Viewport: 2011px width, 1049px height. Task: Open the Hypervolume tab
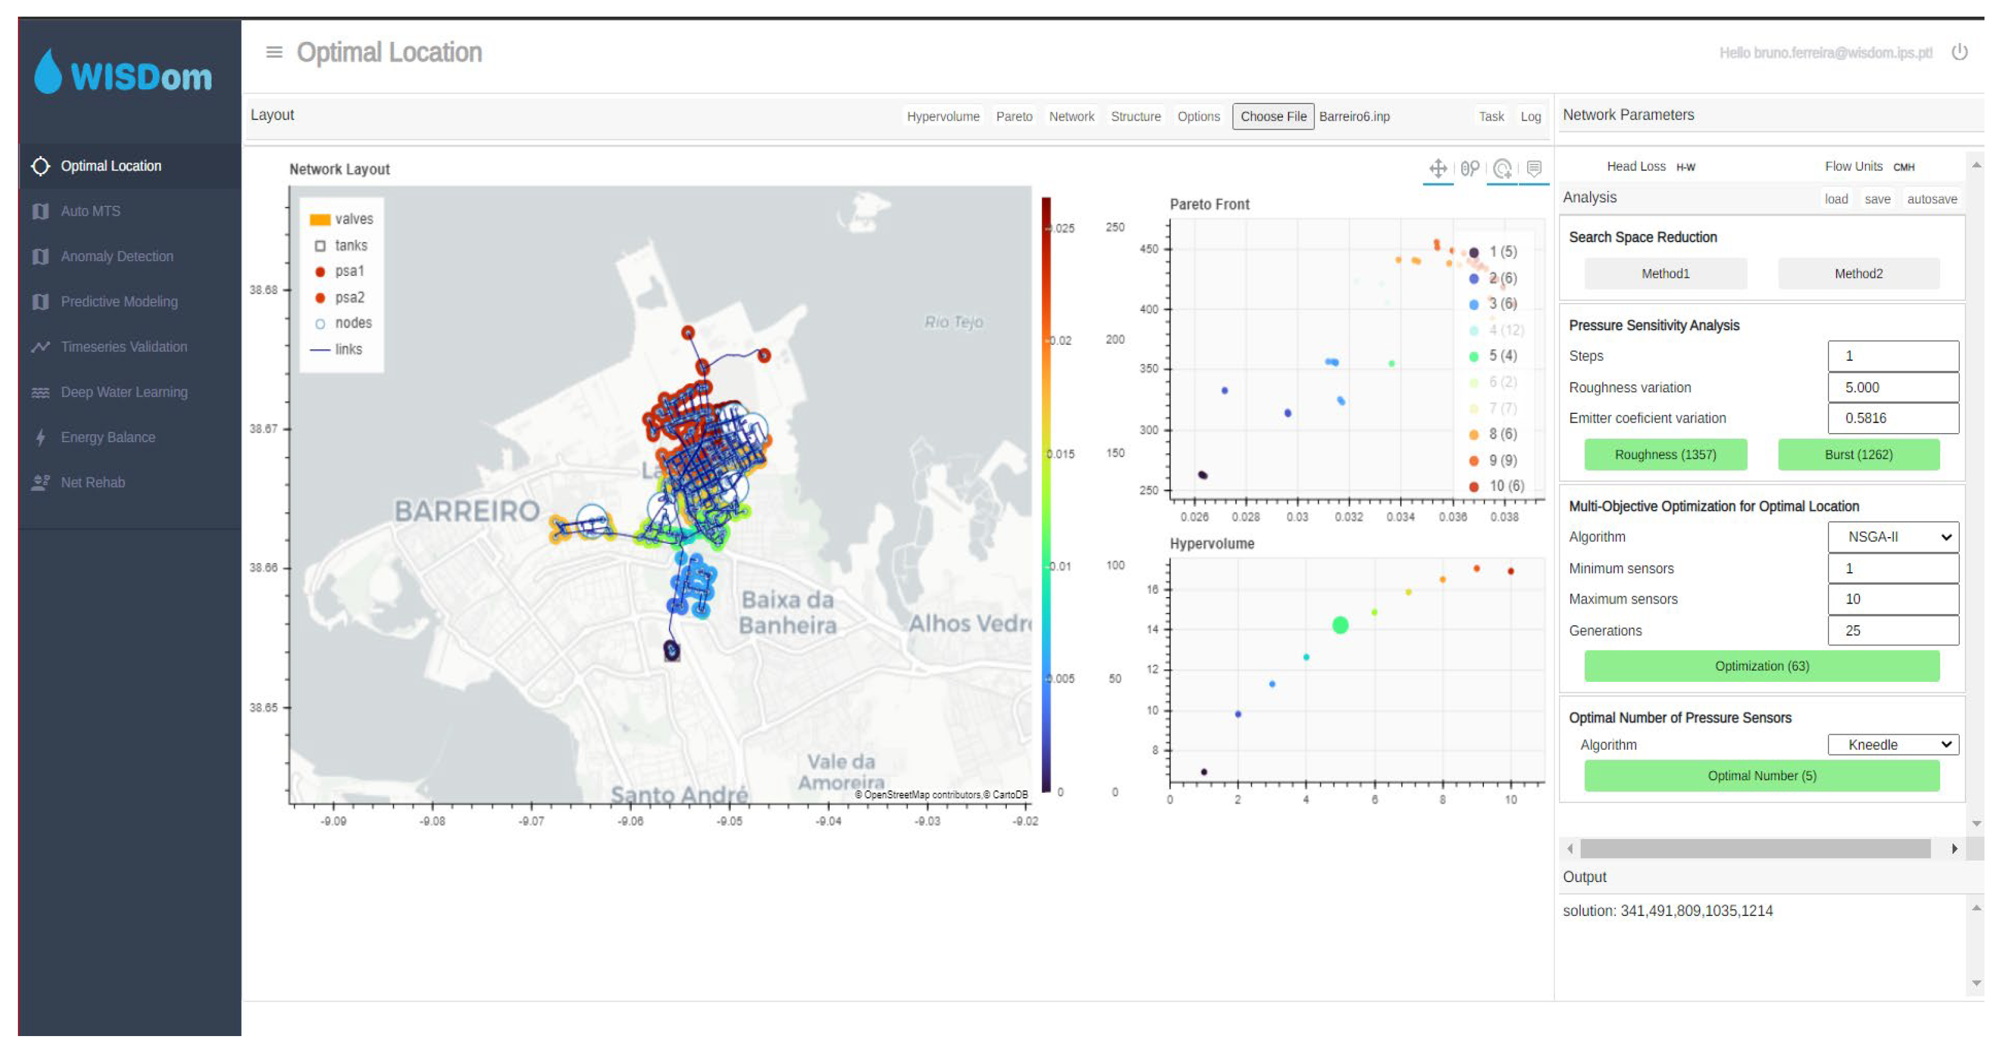[x=942, y=116]
